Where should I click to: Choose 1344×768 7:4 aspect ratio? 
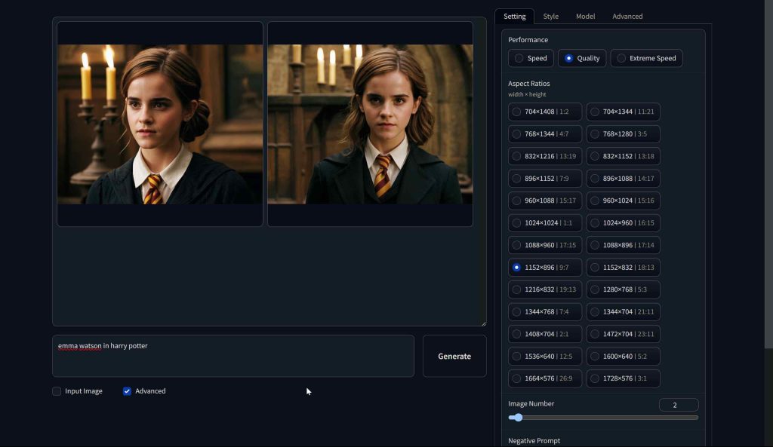tap(545, 311)
